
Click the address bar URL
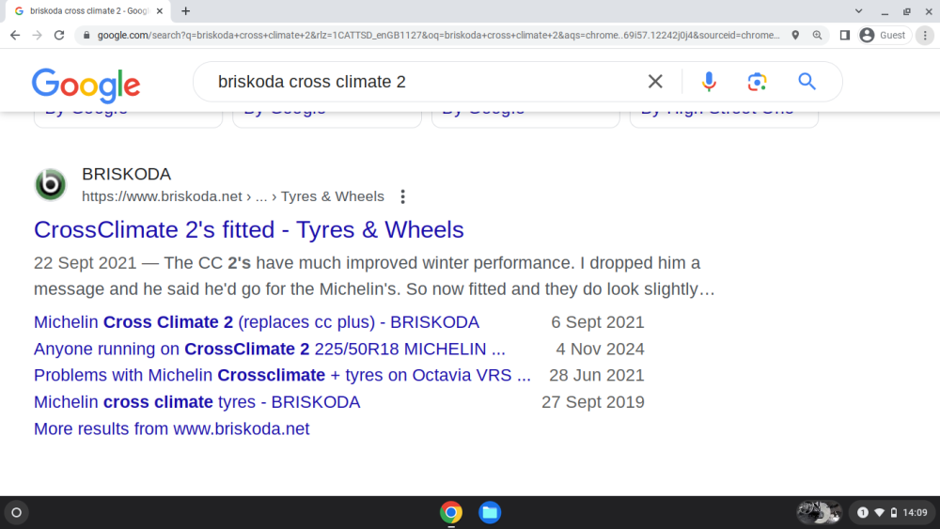[x=438, y=36]
